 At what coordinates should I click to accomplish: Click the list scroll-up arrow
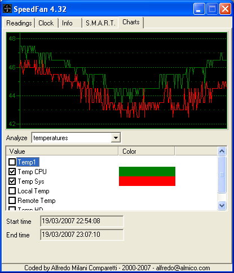coord(222,151)
